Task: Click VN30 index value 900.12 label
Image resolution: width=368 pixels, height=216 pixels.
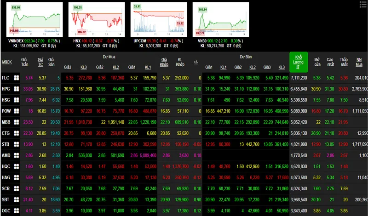Action: click(213, 41)
